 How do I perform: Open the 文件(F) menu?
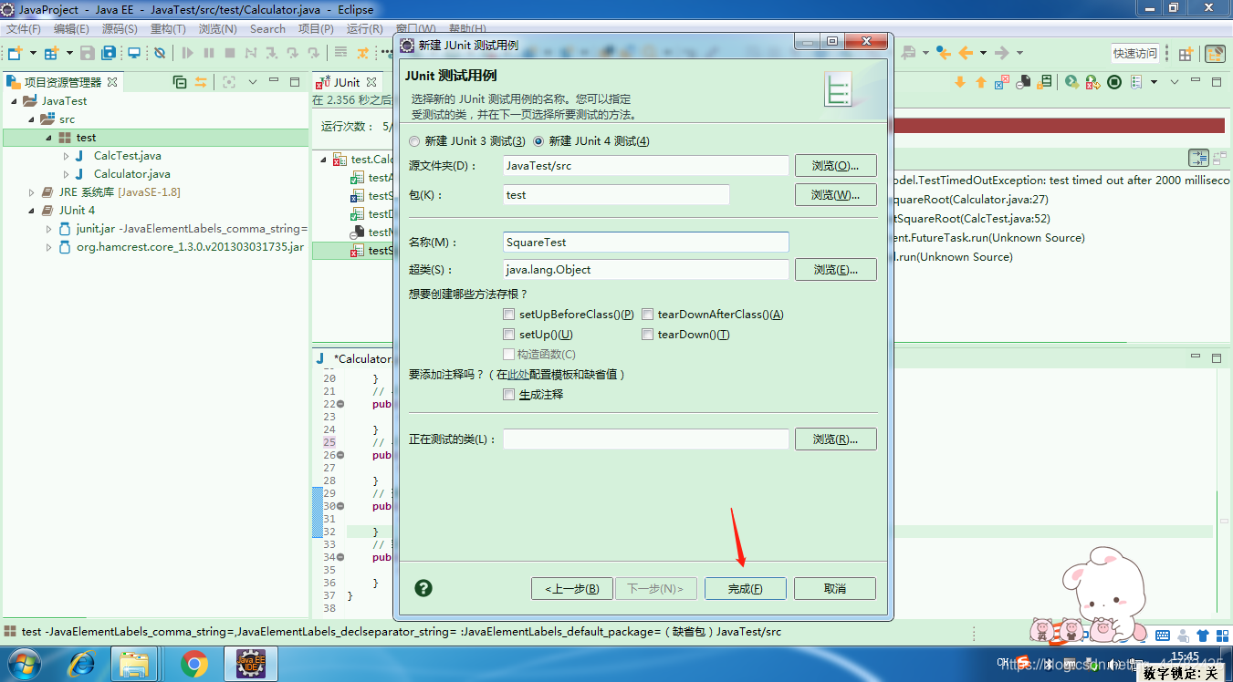pyautogui.click(x=24, y=29)
